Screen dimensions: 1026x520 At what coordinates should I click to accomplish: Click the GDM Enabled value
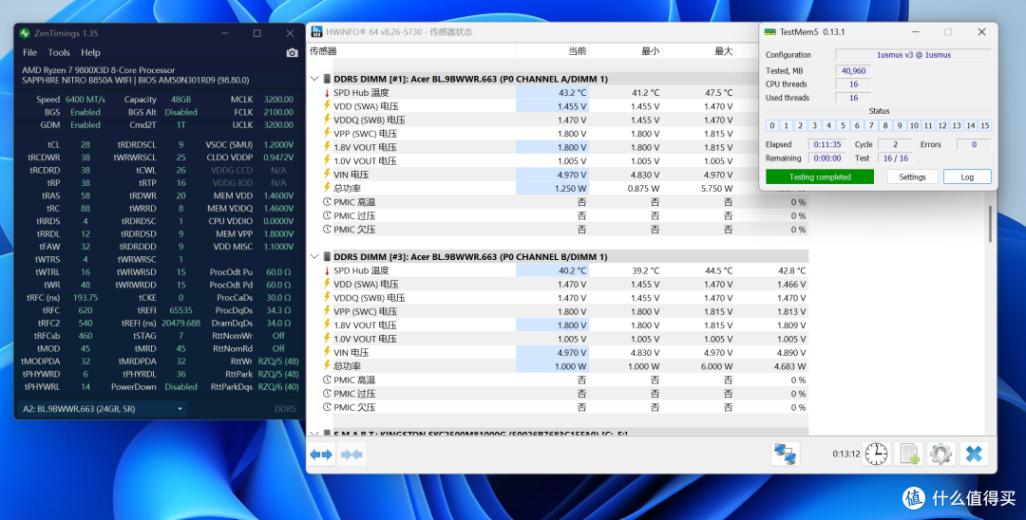pos(85,124)
